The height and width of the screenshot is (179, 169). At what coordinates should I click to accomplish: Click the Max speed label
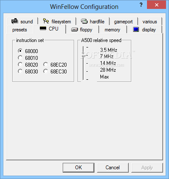(x=104, y=77)
